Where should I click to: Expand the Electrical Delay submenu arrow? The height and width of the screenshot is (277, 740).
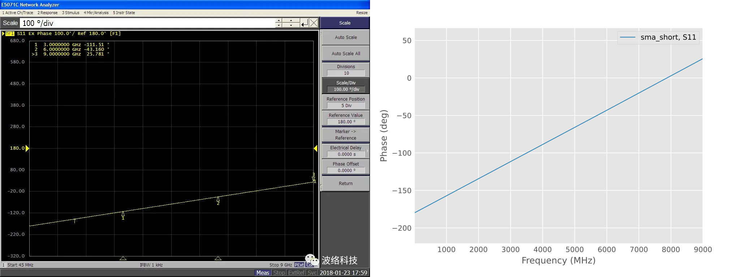(367, 151)
